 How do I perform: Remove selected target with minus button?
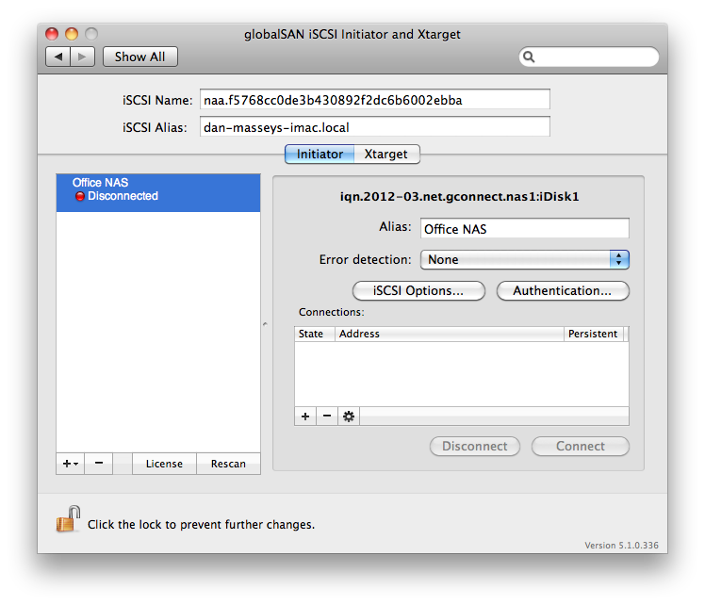tap(99, 464)
